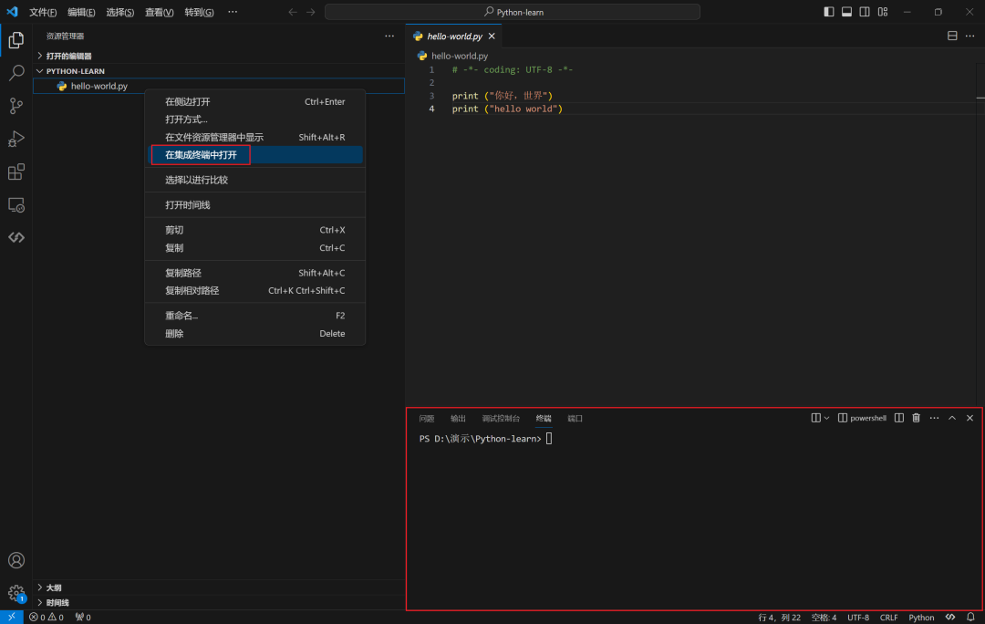Switch to the Output panel tab
This screenshot has height=624, width=985.
tap(458, 419)
